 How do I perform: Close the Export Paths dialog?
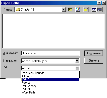pyautogui.click(x=104, y=3)
